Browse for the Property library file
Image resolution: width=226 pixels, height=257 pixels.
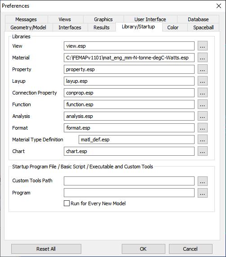click(203, 69)
